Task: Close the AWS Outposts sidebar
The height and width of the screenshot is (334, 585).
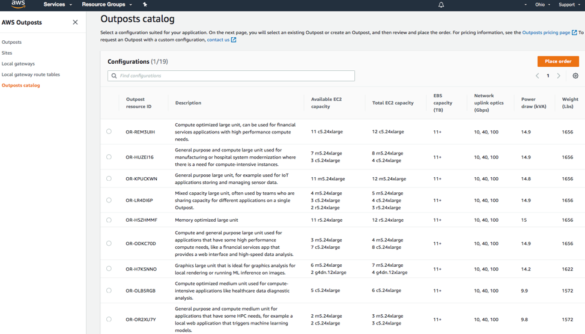Action: click(x=75, y=22)
